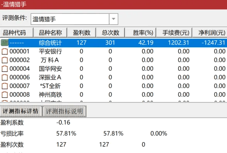Click the 盈利系数 value -0.16
Viewport: 227px width, 153px height.
(x=63, y=123)
